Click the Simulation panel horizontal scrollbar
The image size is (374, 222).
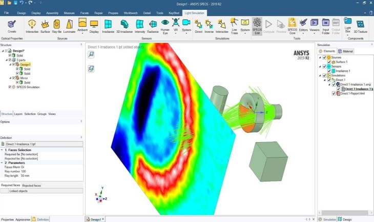click(x=344, y=212)
